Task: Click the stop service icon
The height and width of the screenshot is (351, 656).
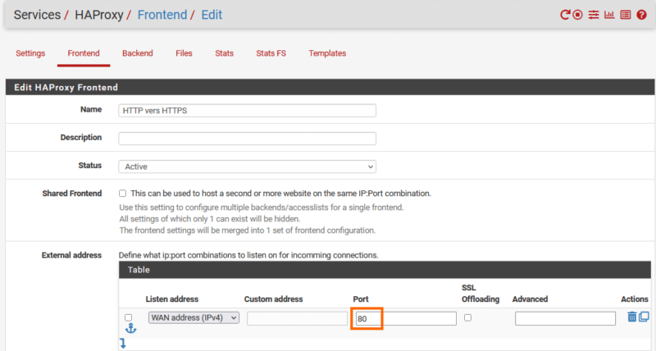Action: (x=577, y=15)
